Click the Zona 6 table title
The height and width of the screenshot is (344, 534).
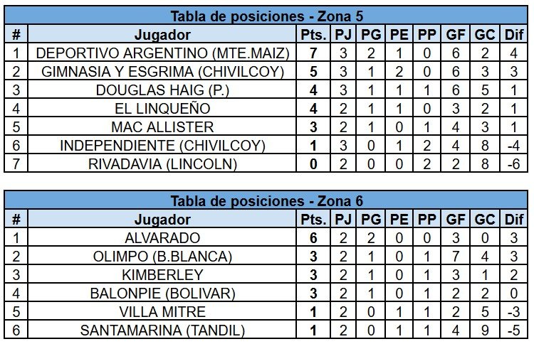[x=267, y=201]
